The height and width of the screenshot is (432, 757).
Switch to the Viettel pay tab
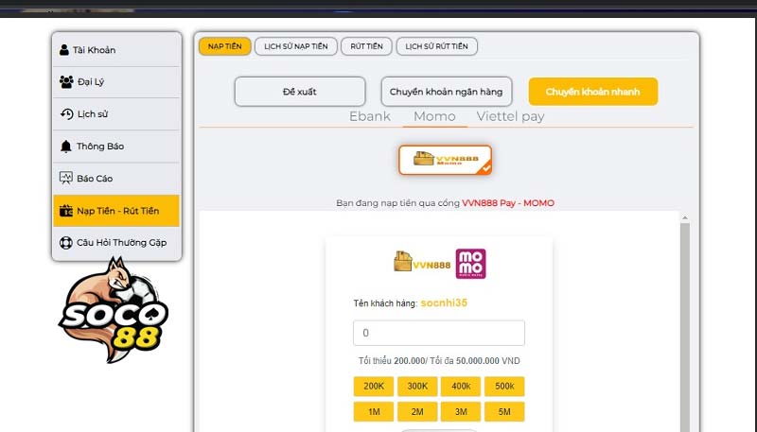510,117
